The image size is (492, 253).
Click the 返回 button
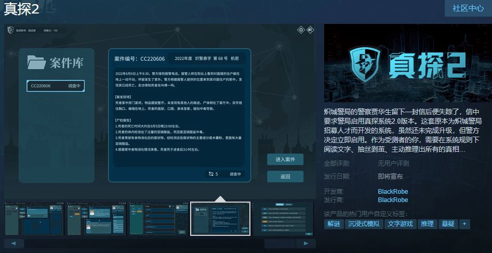pyautogui.click(x=285, y=177)
